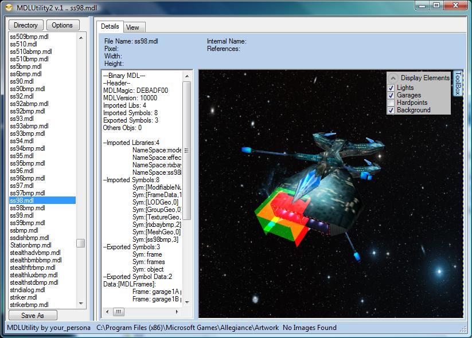Click Frame: garage1A line

(x=157, y=292)
